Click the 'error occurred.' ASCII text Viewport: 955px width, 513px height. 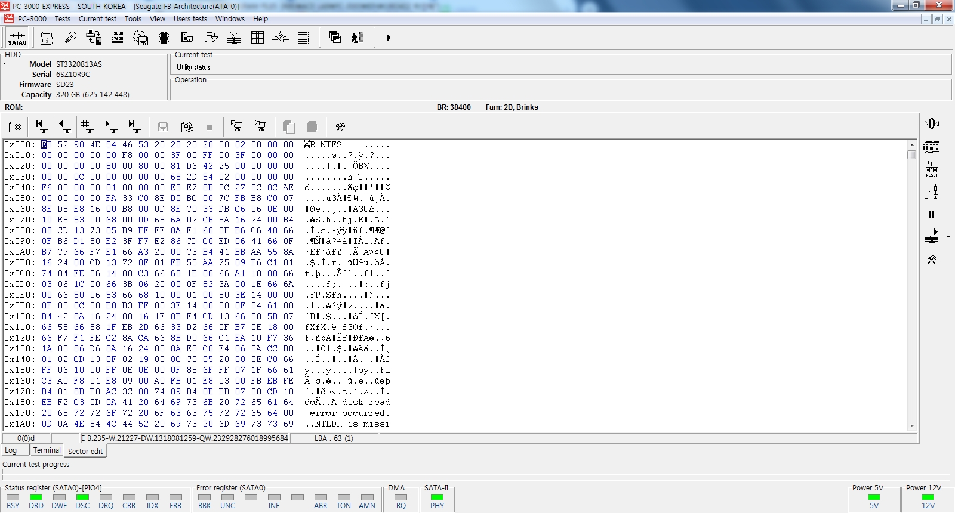pyautogui.click(x=350, y=413)
